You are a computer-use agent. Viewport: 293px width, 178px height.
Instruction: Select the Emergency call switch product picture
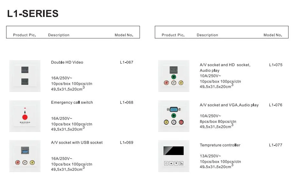pyautogui.click(x=25, y=116)
